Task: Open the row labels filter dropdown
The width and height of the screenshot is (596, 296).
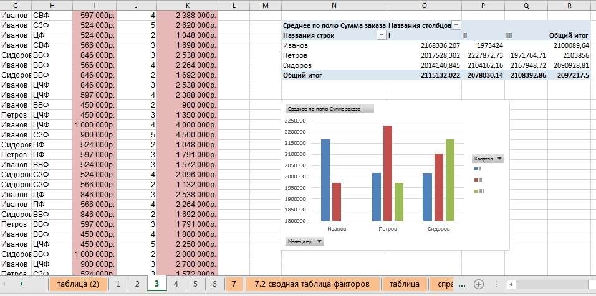Action: (x=382, y=35)
